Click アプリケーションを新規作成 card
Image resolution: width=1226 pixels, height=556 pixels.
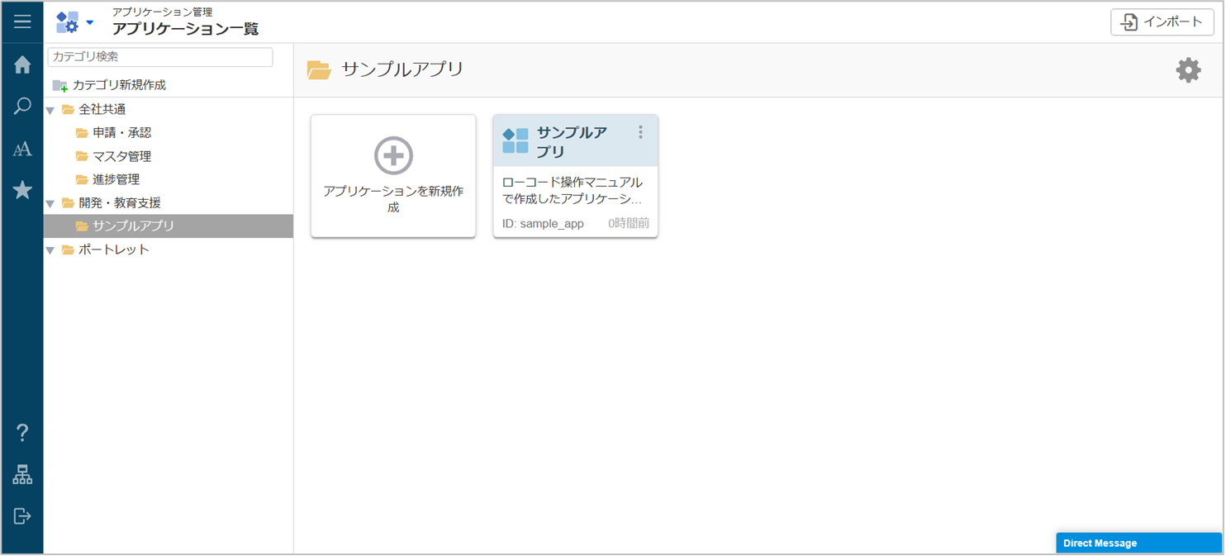click(x=393, y=176)
